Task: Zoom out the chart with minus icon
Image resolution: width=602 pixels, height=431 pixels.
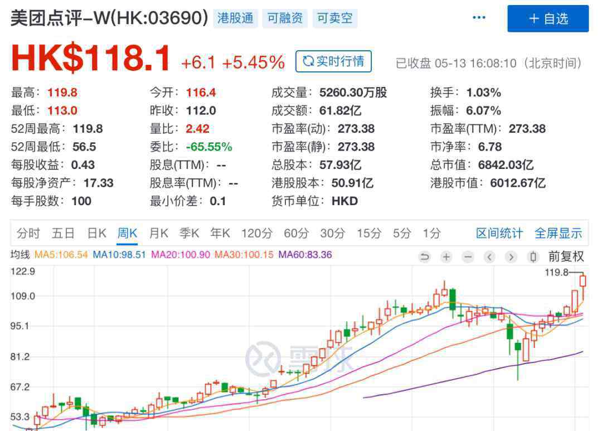Action: coord(468,256)
